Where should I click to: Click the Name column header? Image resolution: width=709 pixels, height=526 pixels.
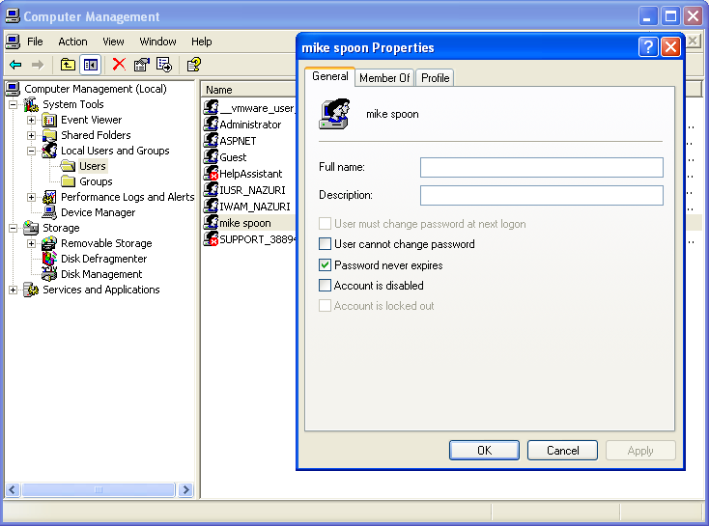[x=248, y=90]
